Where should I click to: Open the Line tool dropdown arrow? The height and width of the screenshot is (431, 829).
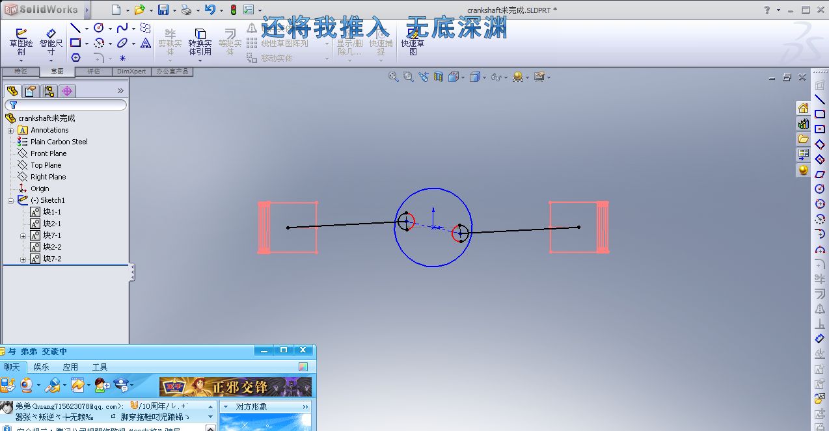point(87,29)
